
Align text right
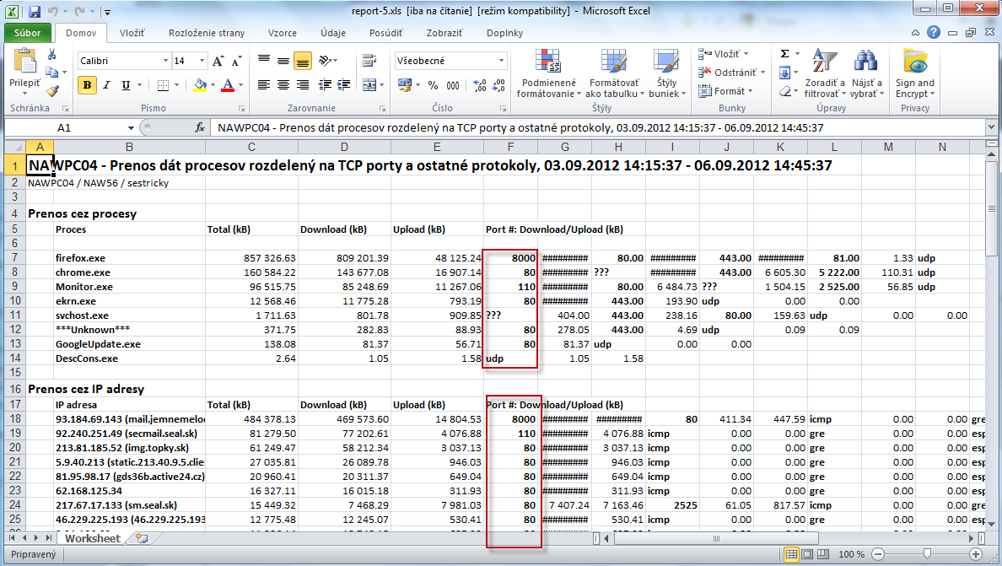302,85
